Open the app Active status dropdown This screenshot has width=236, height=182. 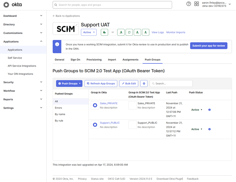89,32
